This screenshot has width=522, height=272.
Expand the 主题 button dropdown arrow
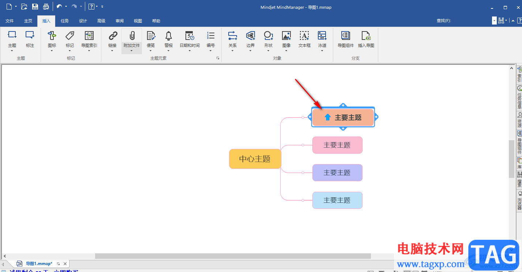pyautogui.click(x=12, y=51)
